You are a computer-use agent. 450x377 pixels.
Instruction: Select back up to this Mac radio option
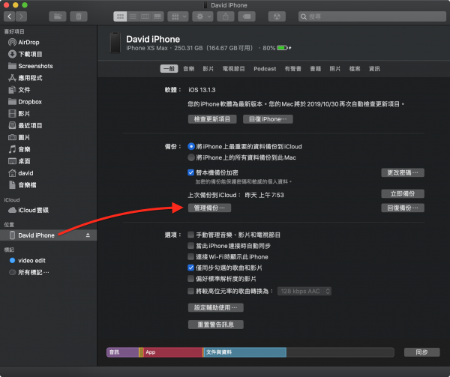click(191, 157)
